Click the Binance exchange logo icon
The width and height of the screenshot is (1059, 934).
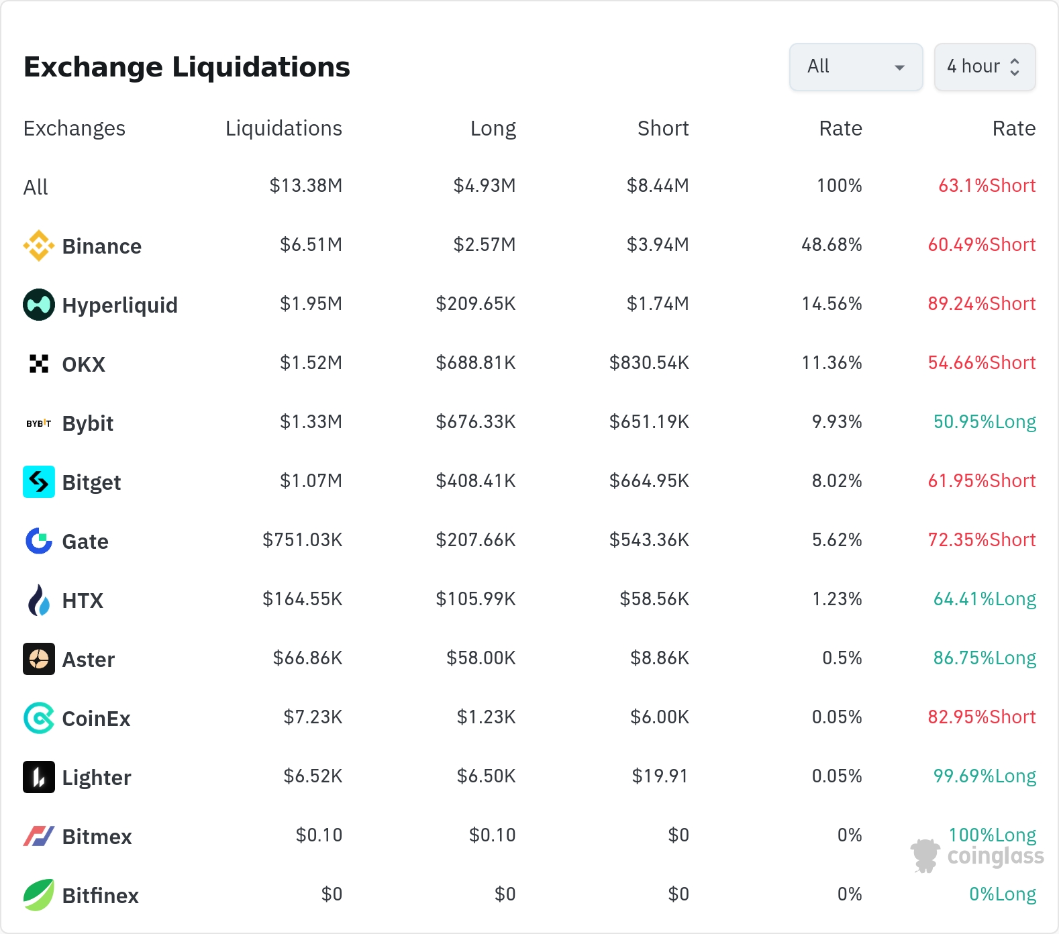click(x=39, y=246)
